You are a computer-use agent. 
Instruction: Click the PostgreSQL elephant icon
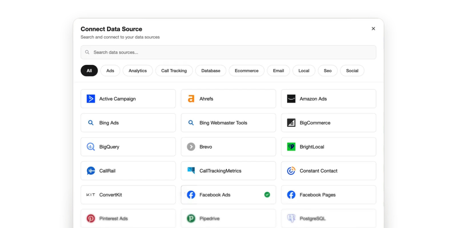tap(291, 219)
